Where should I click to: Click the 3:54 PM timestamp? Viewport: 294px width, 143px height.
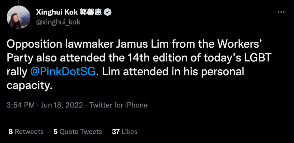(21, 105)
